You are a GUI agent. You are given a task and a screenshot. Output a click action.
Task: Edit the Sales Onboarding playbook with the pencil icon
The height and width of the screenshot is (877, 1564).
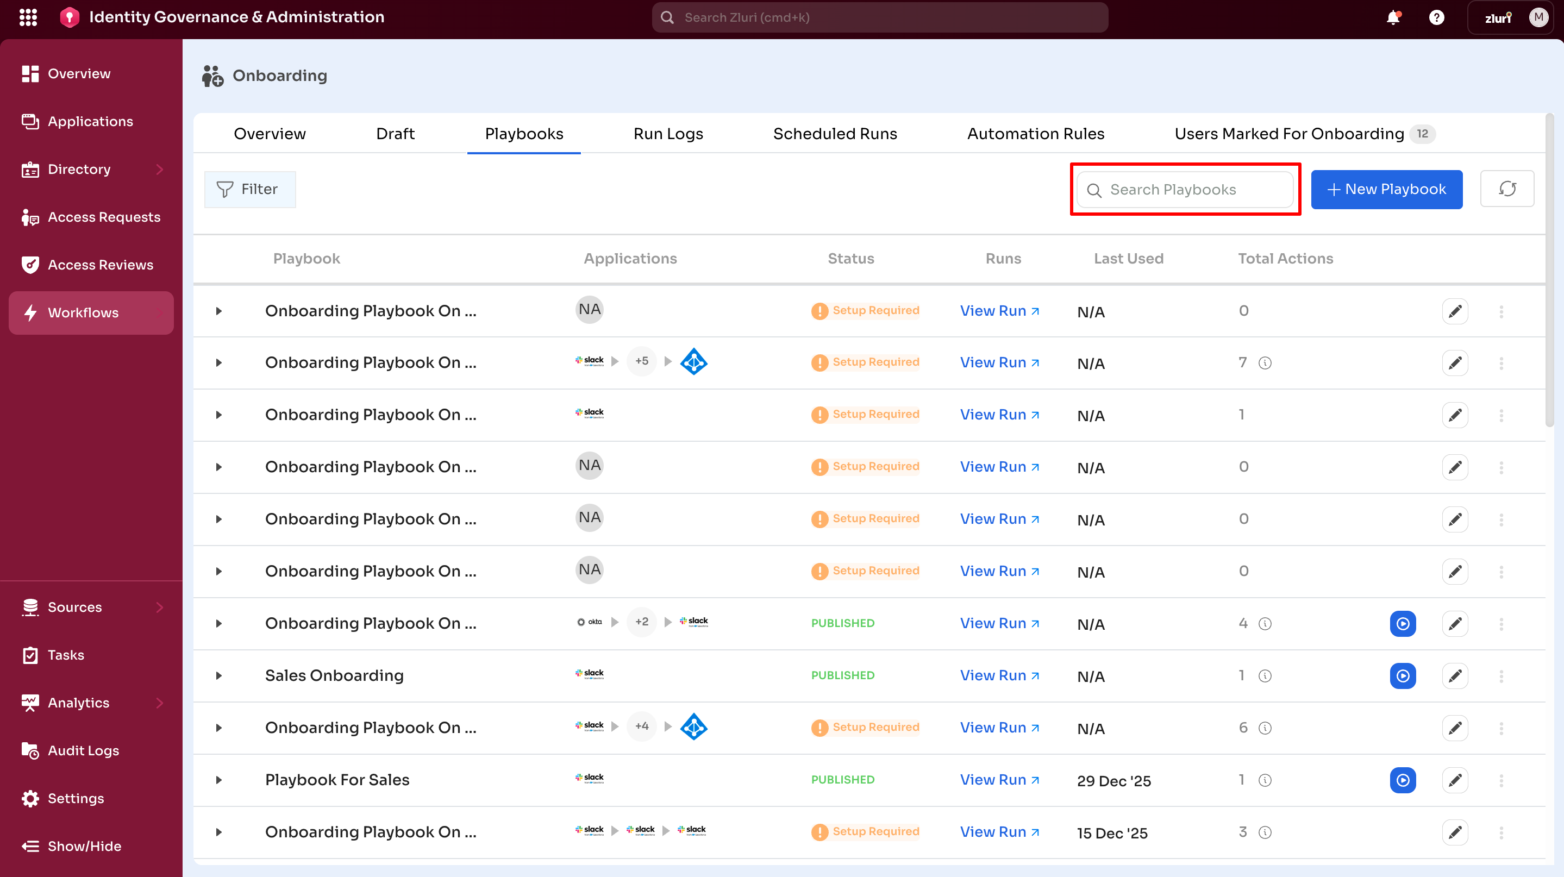pyautogui.click(x=1455, y=675)
